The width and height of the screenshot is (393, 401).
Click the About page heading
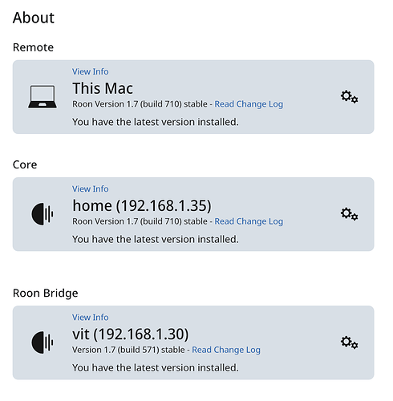(34, 18)
